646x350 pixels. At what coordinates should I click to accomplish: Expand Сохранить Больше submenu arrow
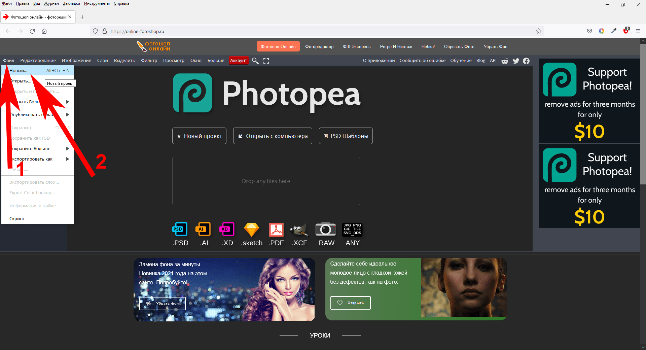(68, 149)
